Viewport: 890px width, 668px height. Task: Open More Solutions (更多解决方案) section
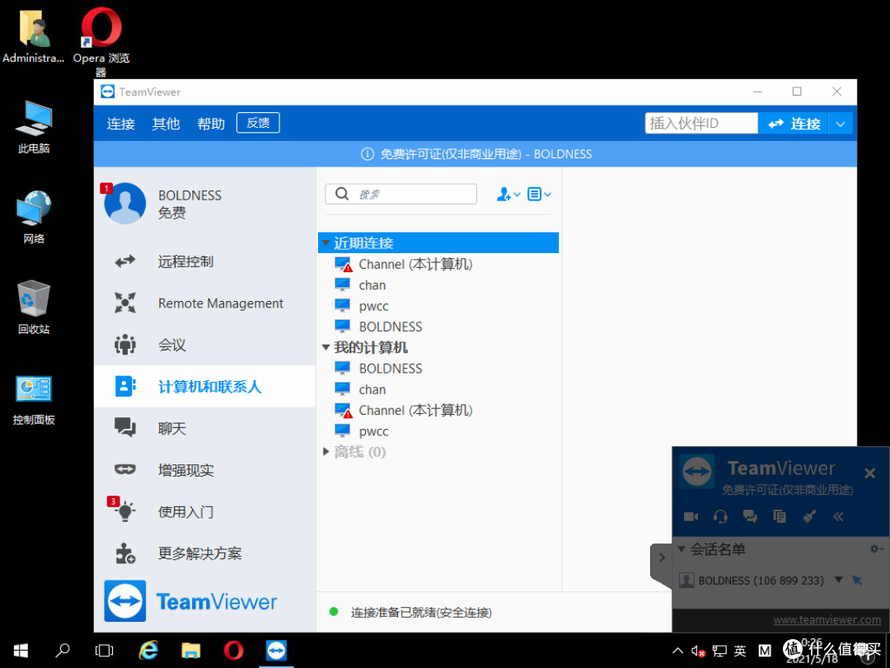(204, 553)
